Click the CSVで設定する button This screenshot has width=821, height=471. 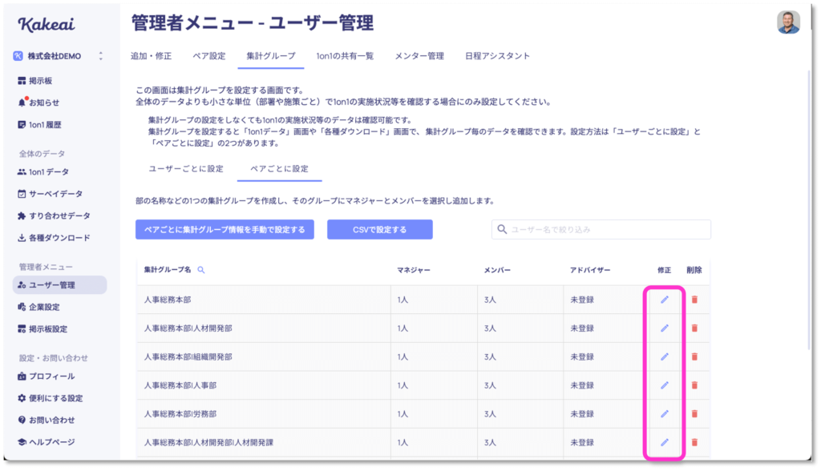[379, 230]
